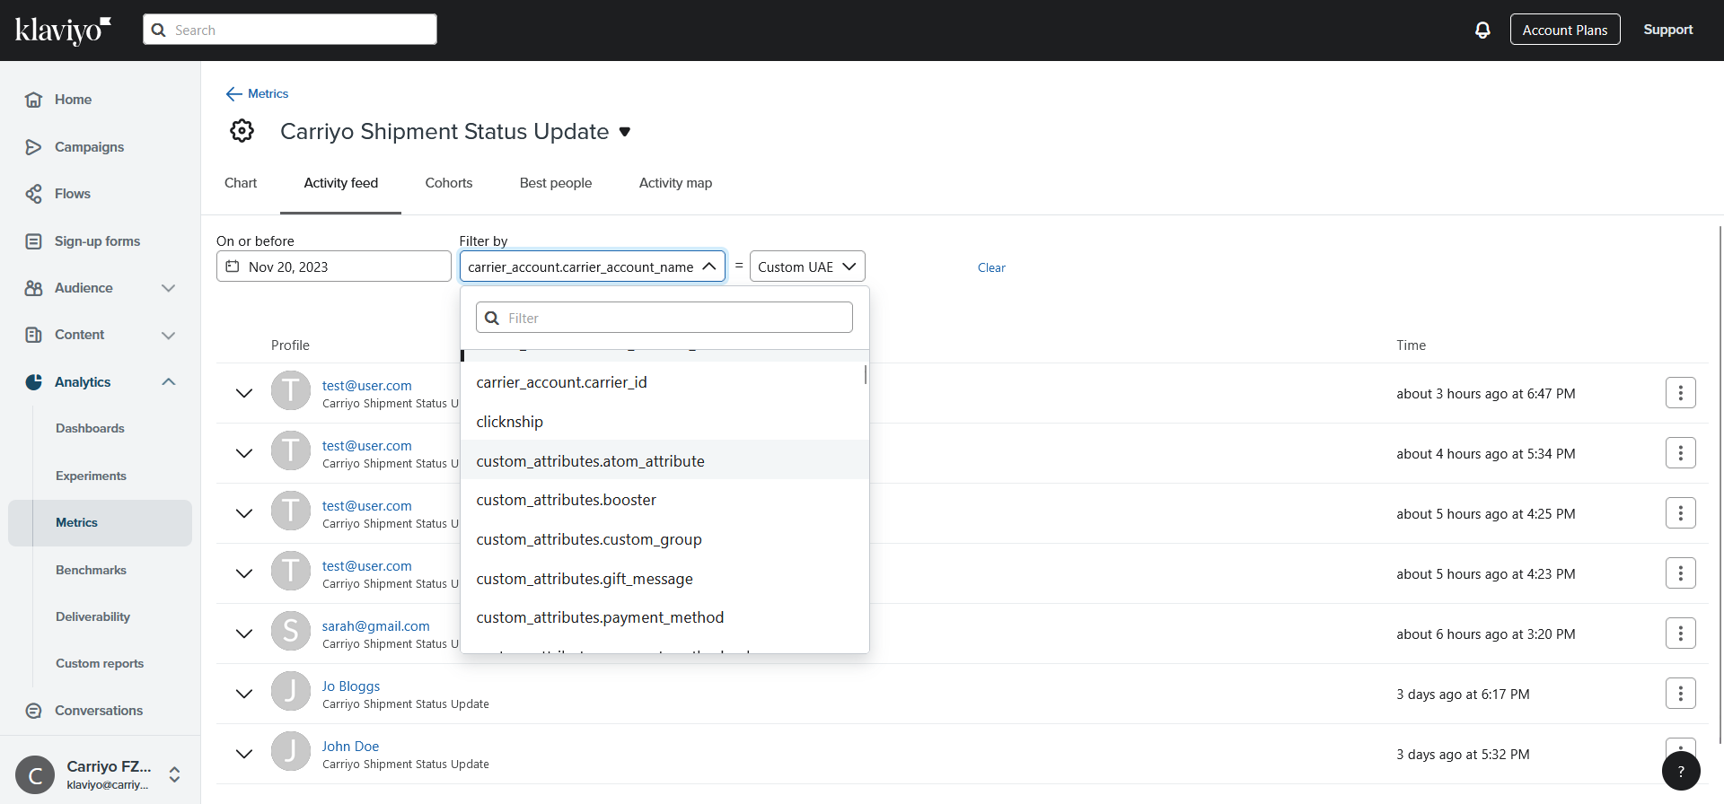This screenshot has height=804, width=1724.
Task: Click the Flows sidebar icon
Action: point(33,194)
